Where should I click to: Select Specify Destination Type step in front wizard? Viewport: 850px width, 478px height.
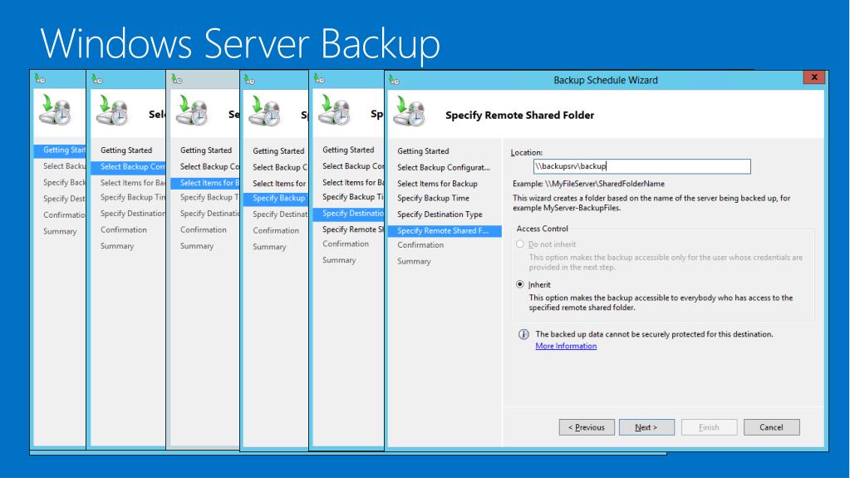coord(440,214)
